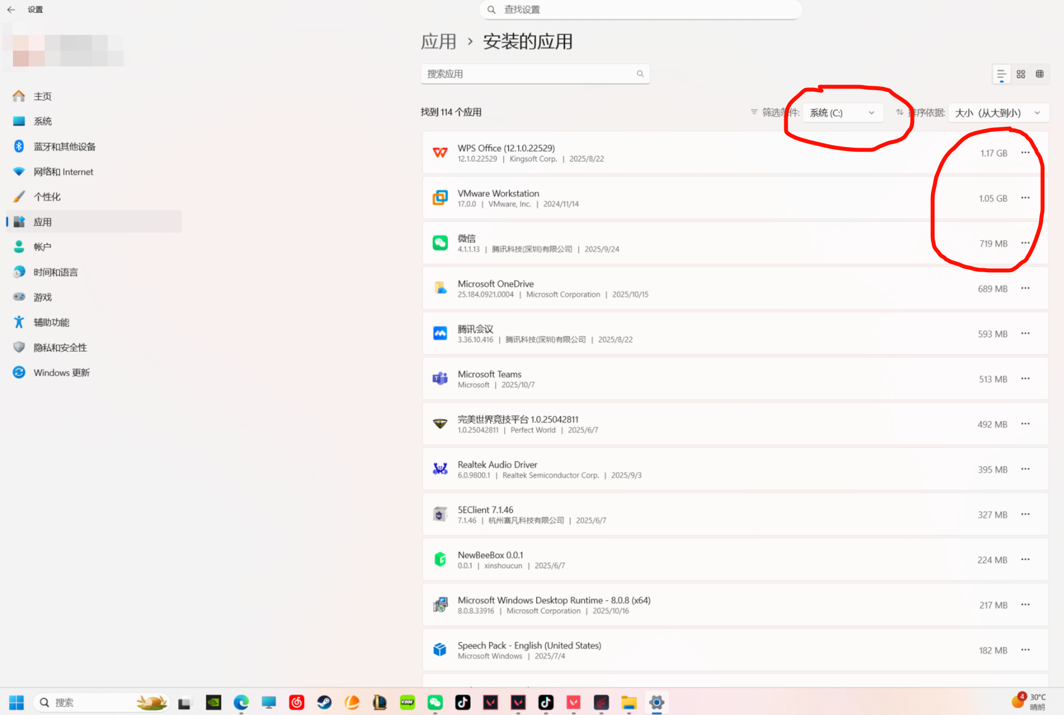
Task: Open the Windows Start menu
Action: pyautogui.click(x=16, y=703)
